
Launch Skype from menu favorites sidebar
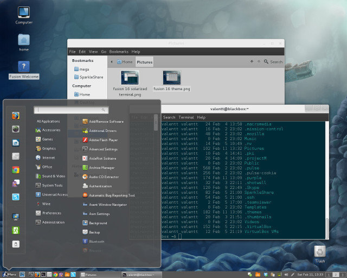[x=16, y=197]
